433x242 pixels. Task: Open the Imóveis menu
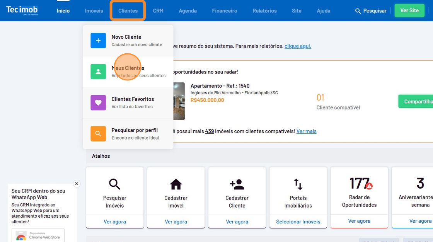pyautogui.click(x=94, y=11)
